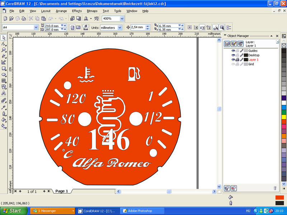
Task: Collapse the Object Manager docker
Action: click(272, 36)
